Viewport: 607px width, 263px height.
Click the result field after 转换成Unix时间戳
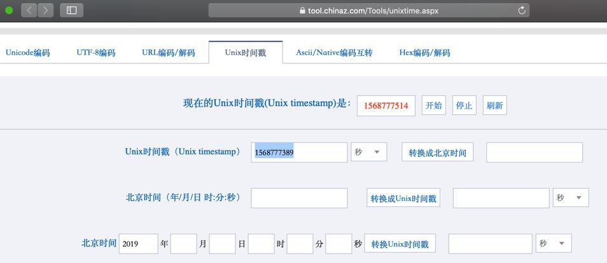tap(501, 198)
